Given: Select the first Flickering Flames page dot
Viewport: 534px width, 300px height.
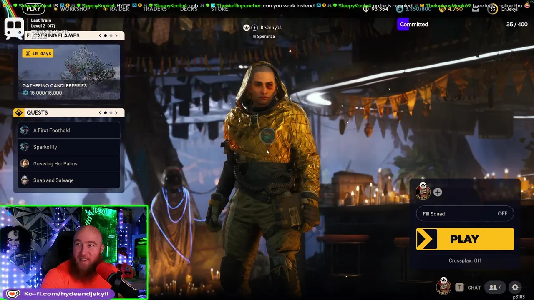Looking at the screenshot, I should (x=106, y=35).
